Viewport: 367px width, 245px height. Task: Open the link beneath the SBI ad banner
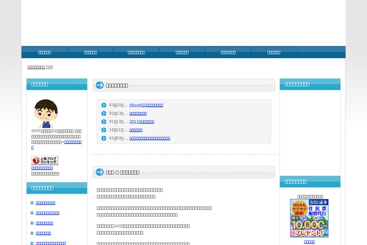(x=309, y=242)
